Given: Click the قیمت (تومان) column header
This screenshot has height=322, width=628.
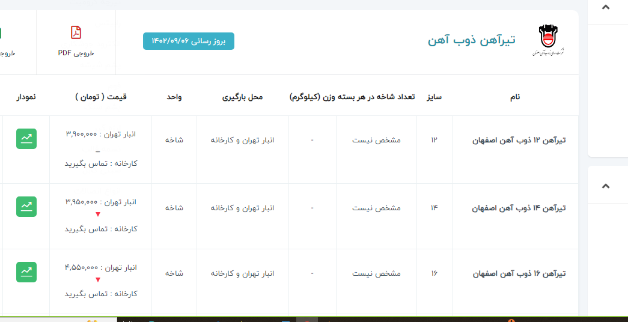Looking at the screenshot, I should point(101,97).
